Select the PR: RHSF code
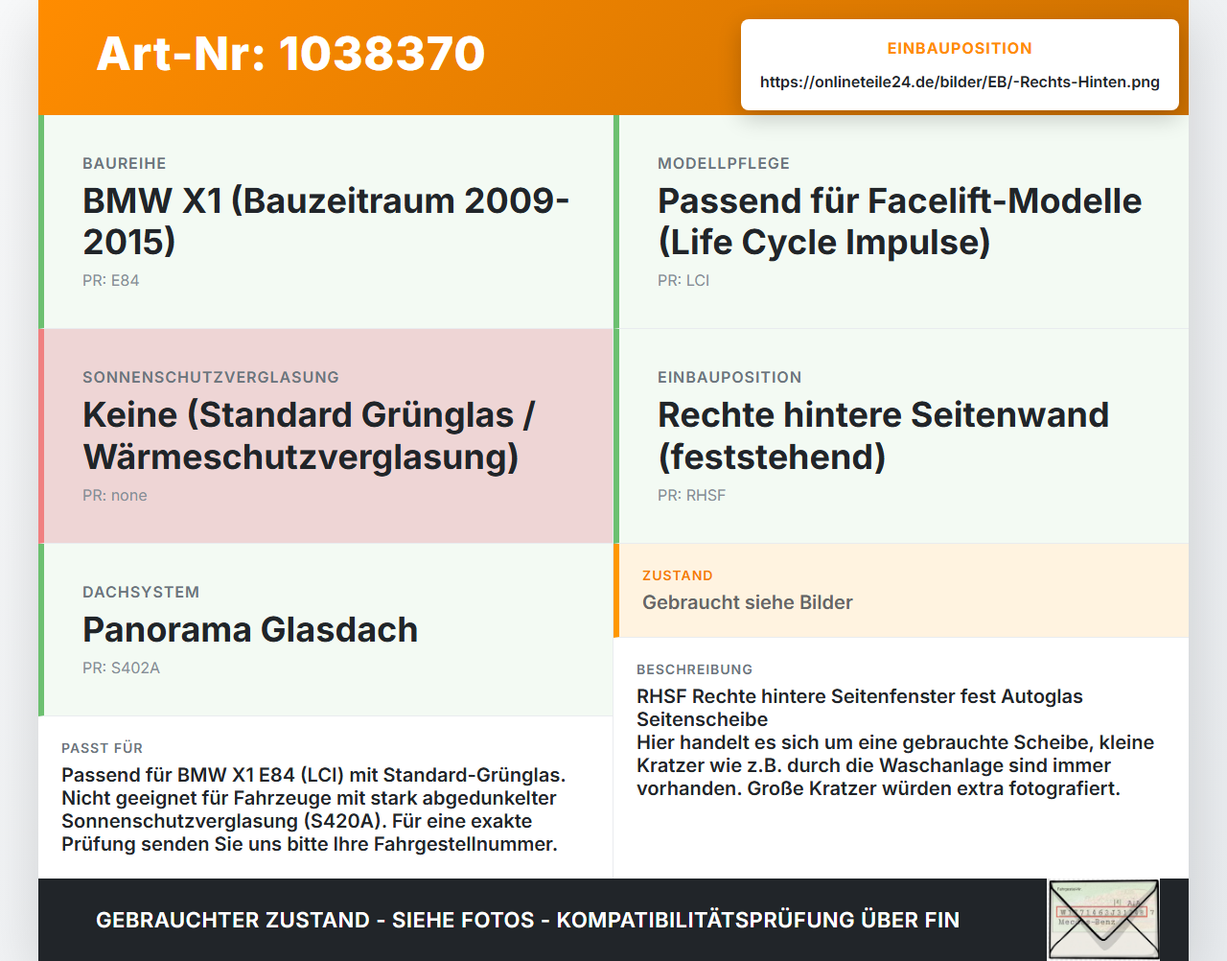The height and width of the screenshot is (961, 1227). 691,495
